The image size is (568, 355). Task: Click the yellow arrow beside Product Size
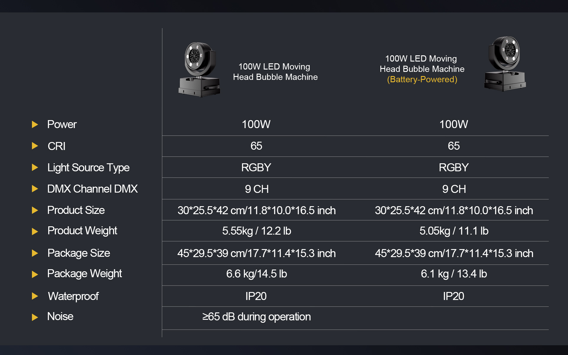[x=35, y=210]
